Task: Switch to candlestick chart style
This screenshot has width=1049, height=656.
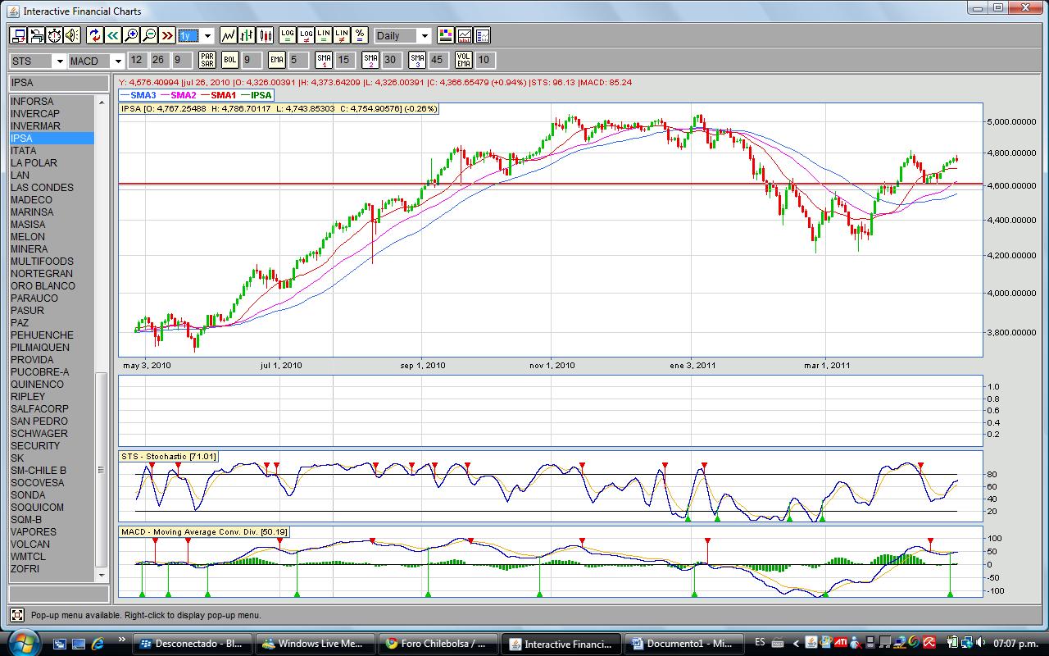Action: [265, 35]
